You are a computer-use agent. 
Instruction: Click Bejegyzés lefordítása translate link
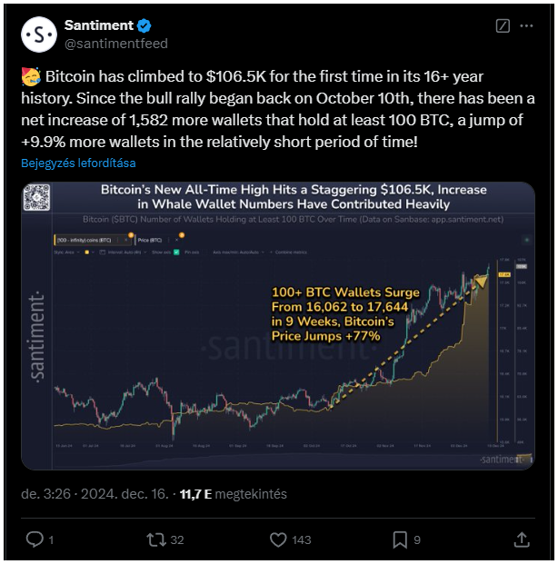pyautogui.click(x=78, y=163)
